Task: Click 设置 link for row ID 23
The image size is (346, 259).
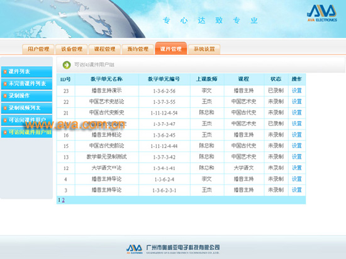Action: click(296, 91)
